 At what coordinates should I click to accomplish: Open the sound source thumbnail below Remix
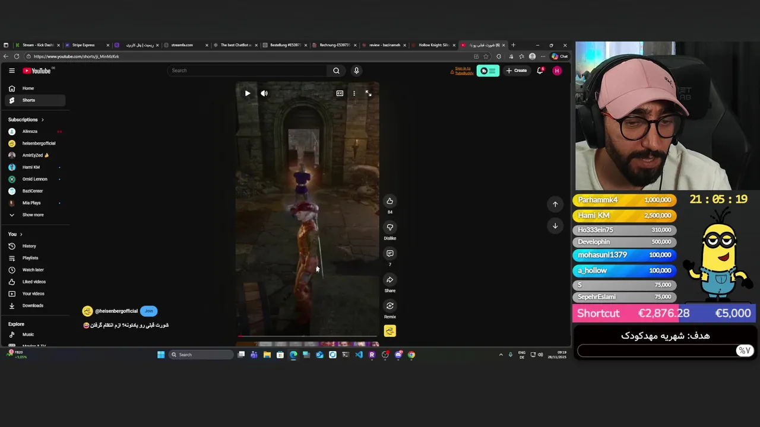pos(389,331)
